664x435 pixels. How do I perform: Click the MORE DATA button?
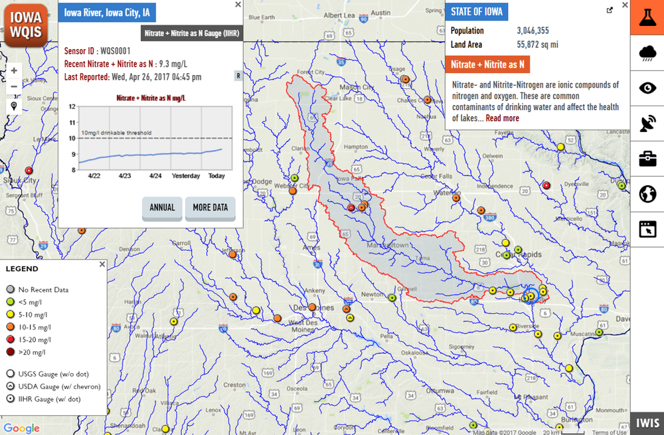[210, 208]
